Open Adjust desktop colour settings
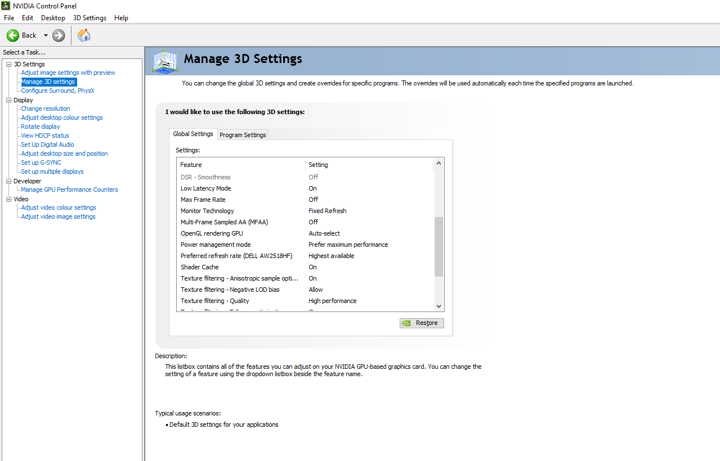Screen dimensions: 720x461 coord(62,117)
